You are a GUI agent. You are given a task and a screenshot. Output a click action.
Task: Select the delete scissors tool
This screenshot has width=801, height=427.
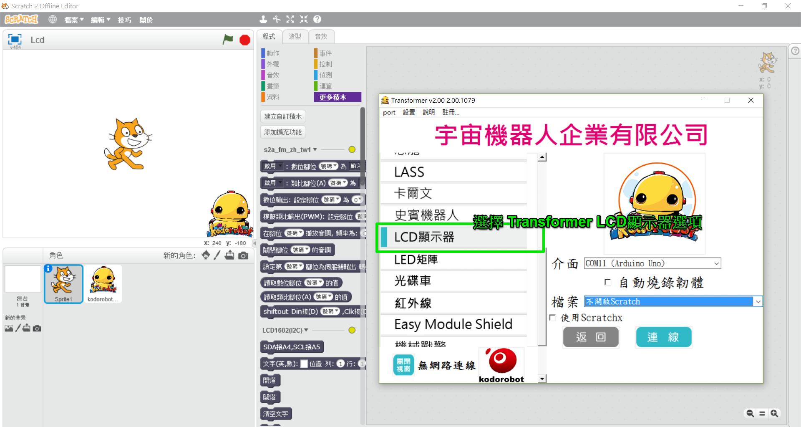tap(277, 19)
